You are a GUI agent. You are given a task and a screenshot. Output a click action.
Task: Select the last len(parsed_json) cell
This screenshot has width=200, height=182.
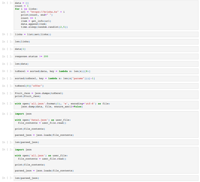pyautogui.click(x=106, y=178)
